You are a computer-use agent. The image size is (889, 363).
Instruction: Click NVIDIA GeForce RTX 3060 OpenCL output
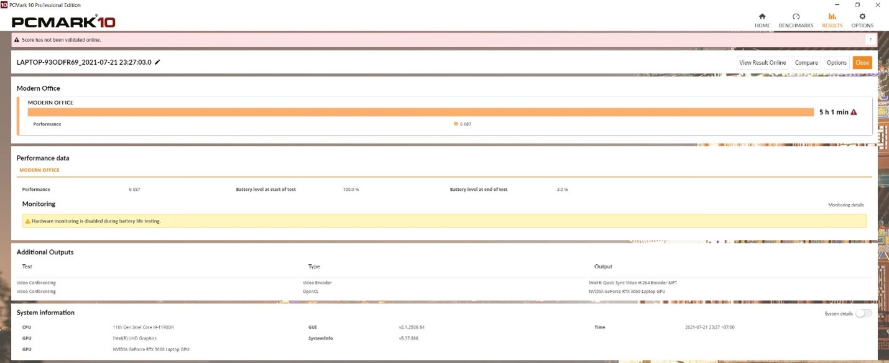627,292
